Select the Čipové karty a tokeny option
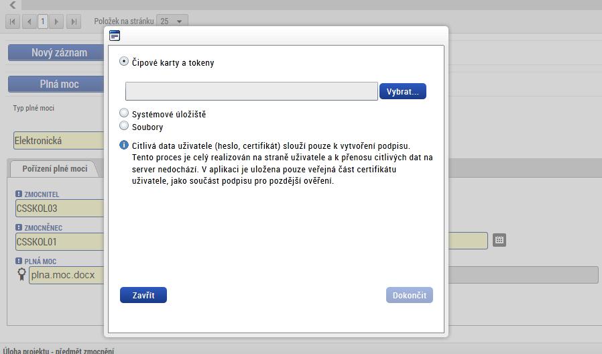This screenshot has width=602, height=354. [123, 62]
